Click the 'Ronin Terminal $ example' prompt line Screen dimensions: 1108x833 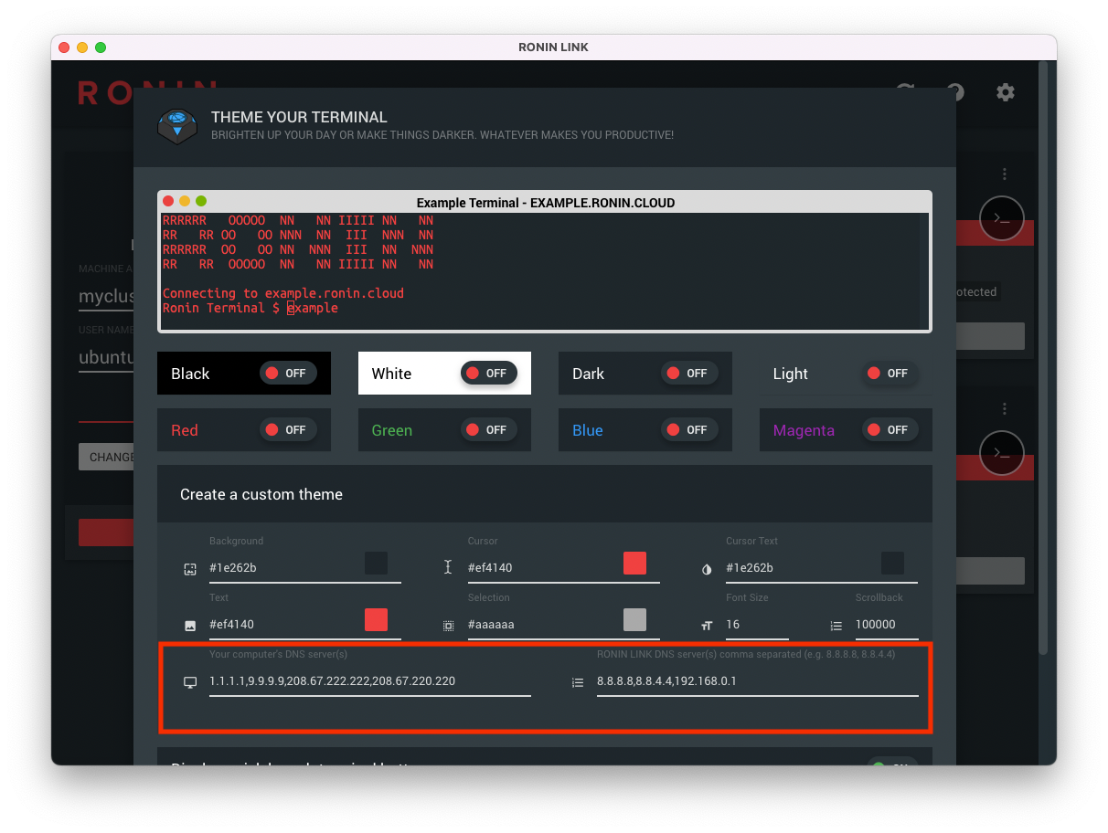pos(250,308)
